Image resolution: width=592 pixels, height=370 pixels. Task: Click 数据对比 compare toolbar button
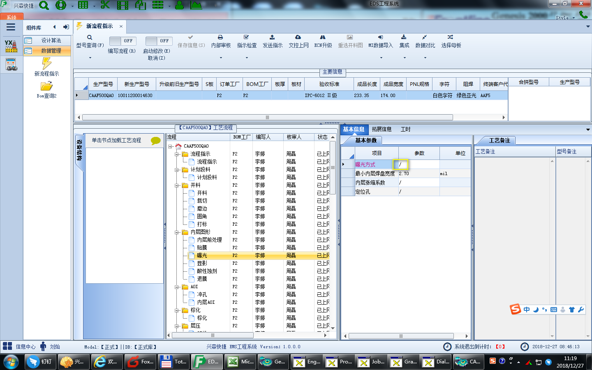pyautogui.click(x=425, y=42)
